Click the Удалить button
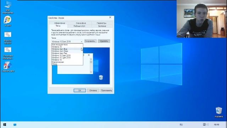227x128 pixels. pyautogui.click(x=104, y=41)
